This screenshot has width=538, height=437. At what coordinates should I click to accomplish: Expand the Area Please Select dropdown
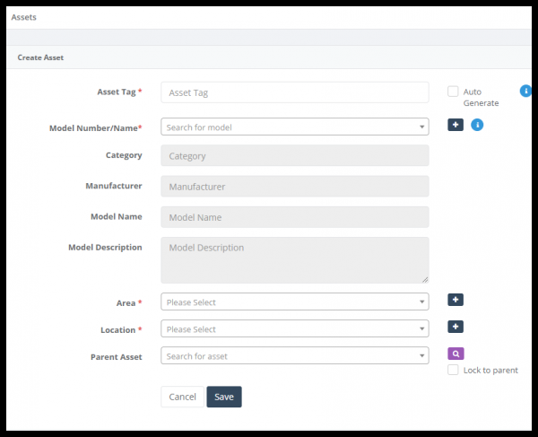point(295,302)
